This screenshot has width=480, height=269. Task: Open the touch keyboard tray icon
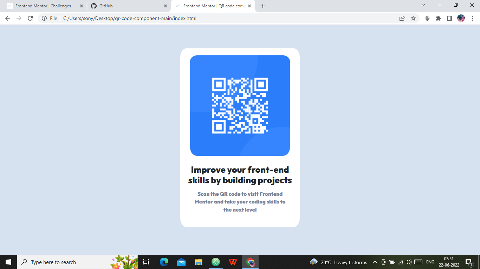(x=418, y=262)
